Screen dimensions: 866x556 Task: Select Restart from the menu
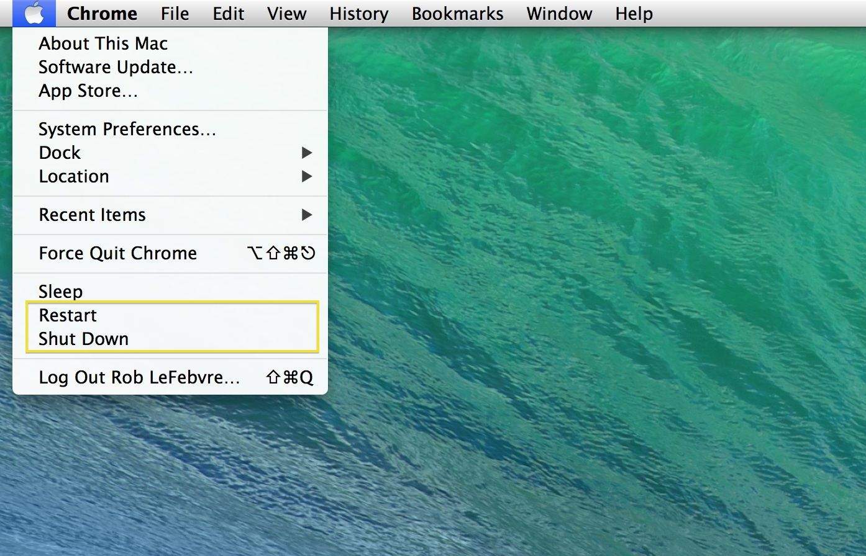[68, 315]
